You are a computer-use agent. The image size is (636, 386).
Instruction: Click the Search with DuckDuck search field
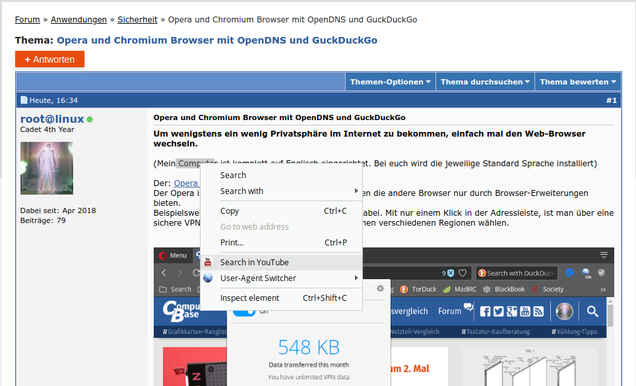[x=517, y=273]
